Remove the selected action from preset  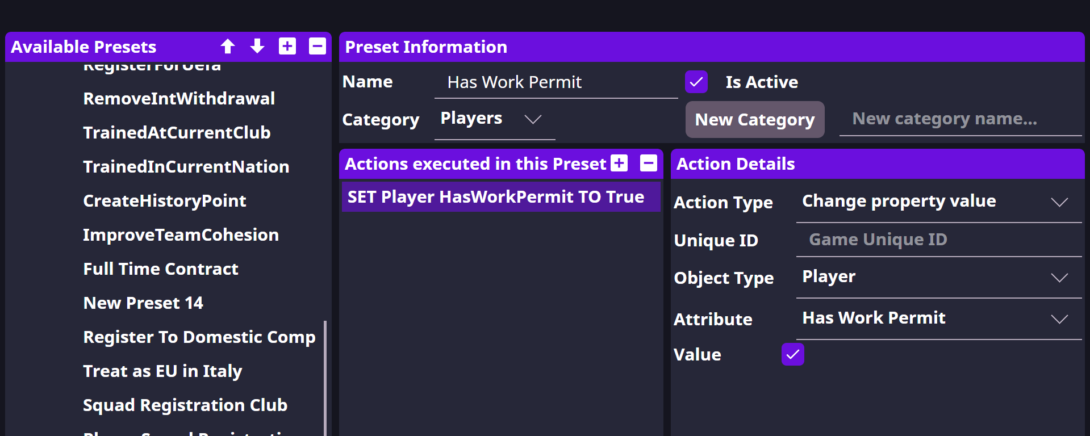tap(649, 163)
